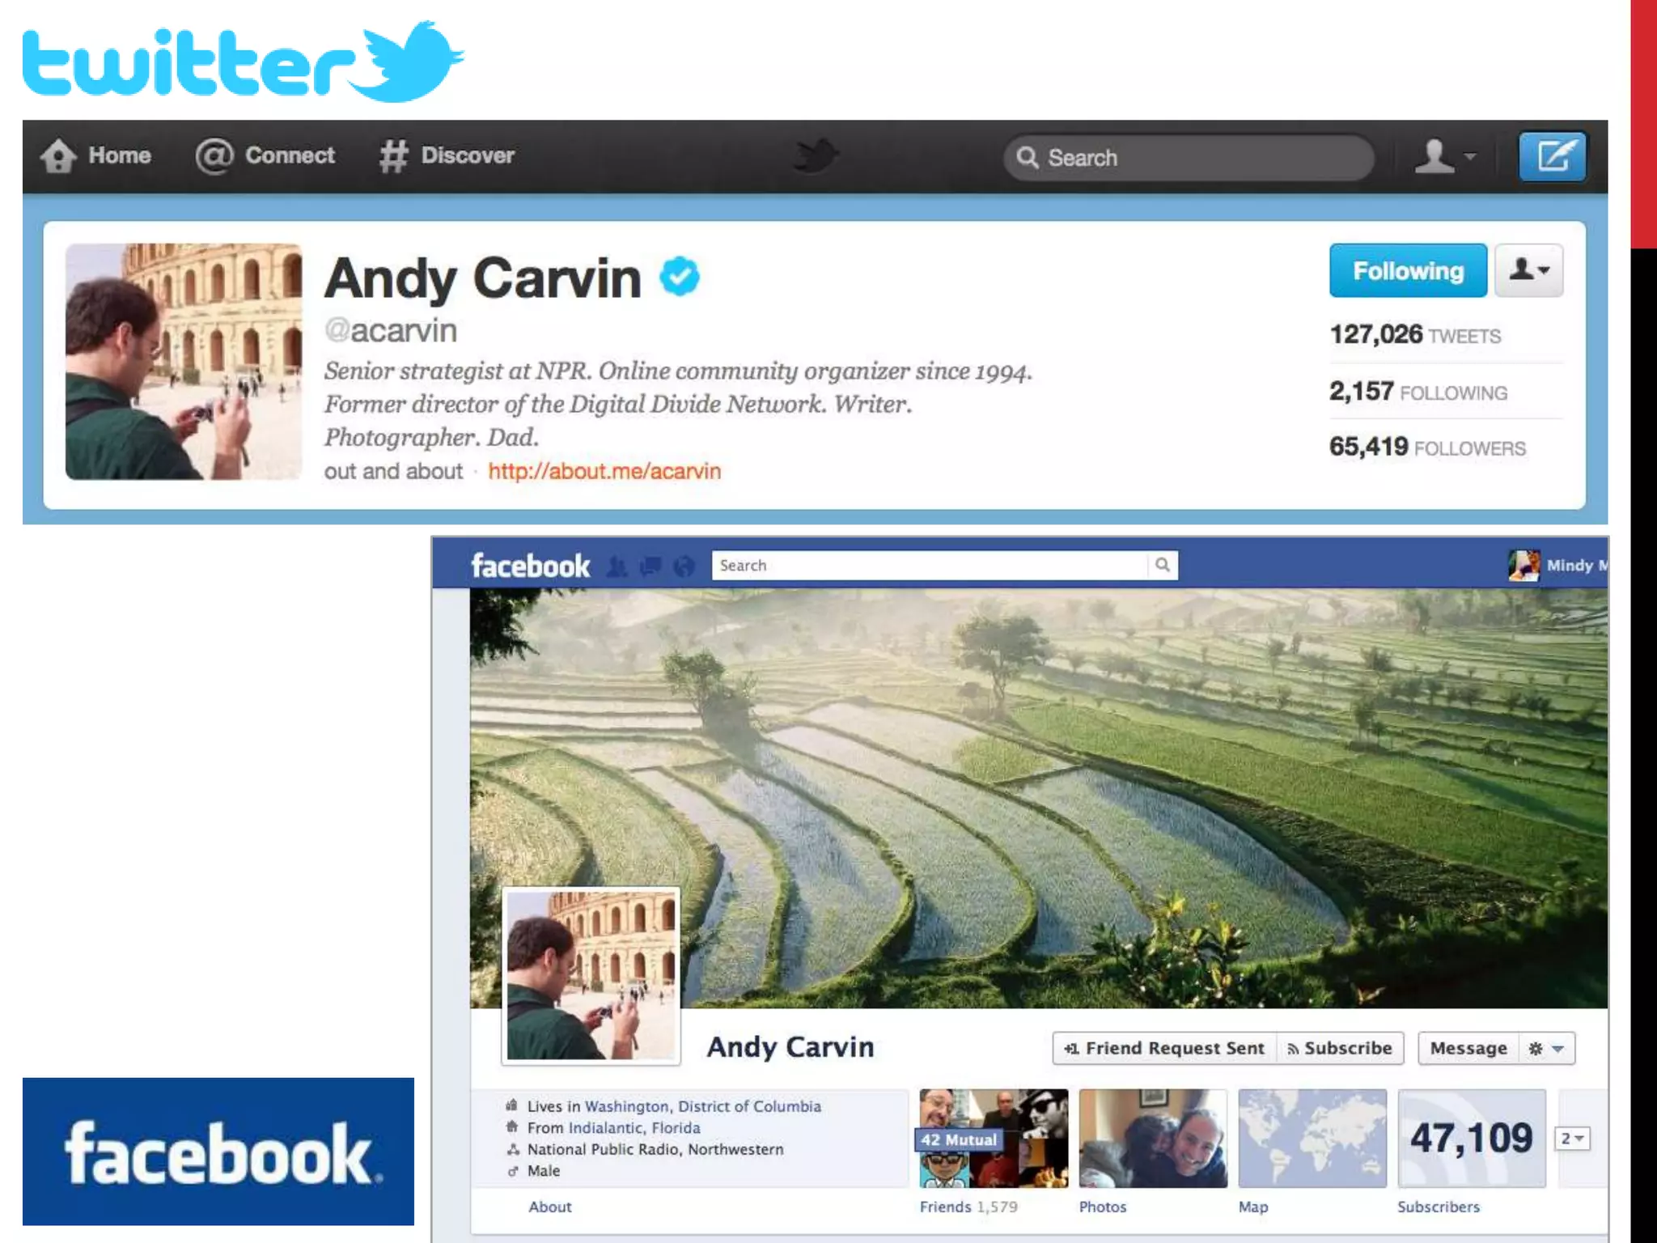Open Facebook friend requests icon

point(617,566)
